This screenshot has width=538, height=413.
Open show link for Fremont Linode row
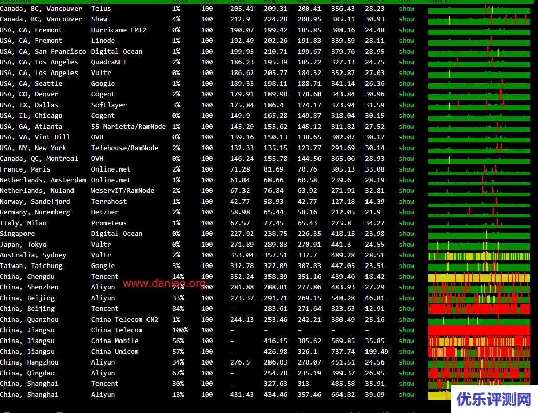pos(407,40)
